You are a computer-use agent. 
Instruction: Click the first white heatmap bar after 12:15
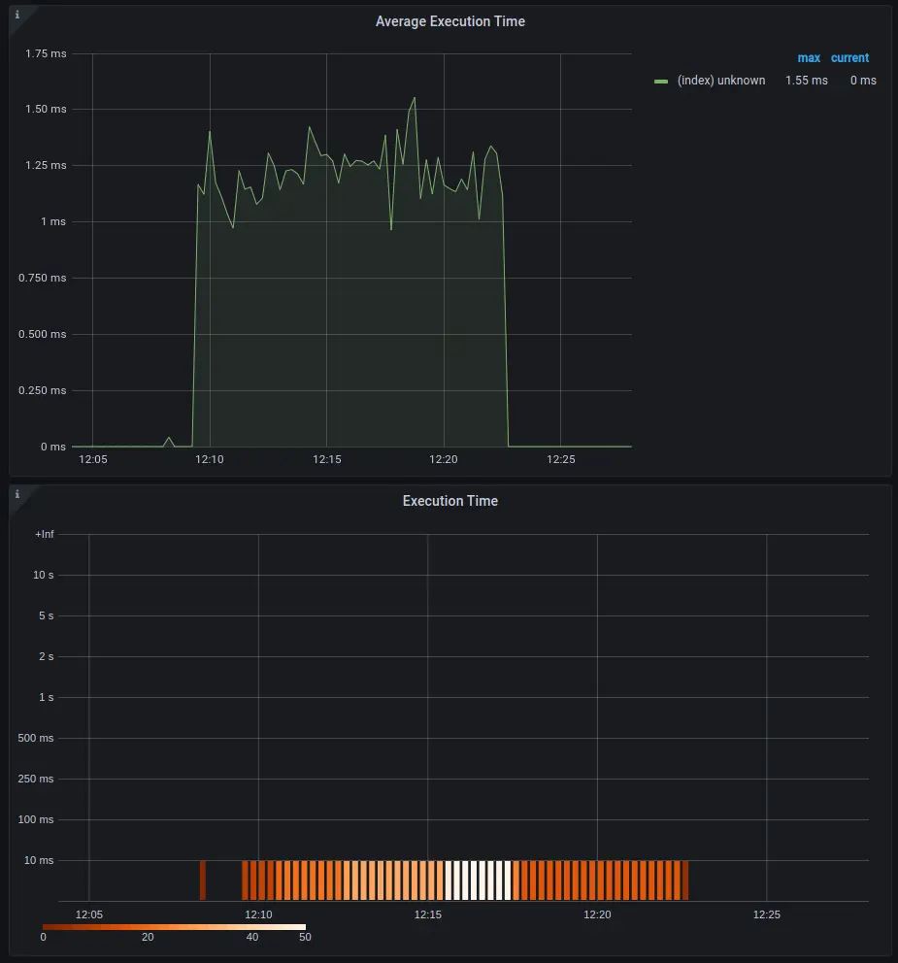[x=449, y=880]
